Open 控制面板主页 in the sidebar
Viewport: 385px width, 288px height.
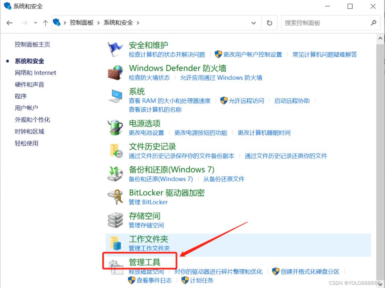(33, 45)
